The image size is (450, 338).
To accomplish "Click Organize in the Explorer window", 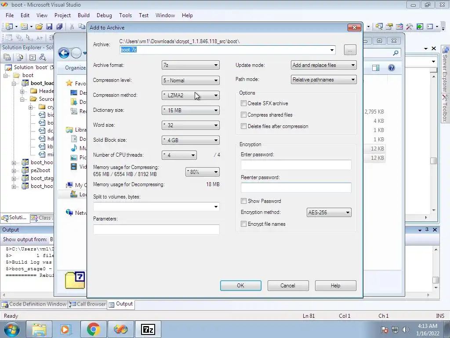I will 75,68.
